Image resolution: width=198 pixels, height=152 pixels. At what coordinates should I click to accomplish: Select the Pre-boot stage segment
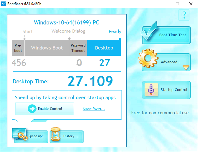tap(18, 48)
